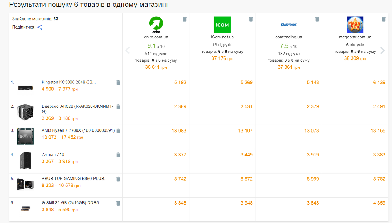392x223 pixels.
Task: View 132 відгука for comtrading.ua
Action: [289, 54]
